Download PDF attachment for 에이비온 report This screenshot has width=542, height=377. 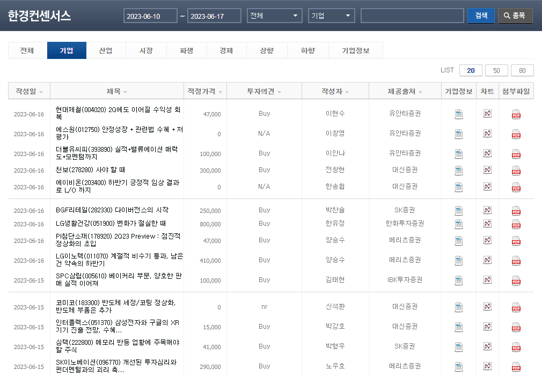[516, 187]
